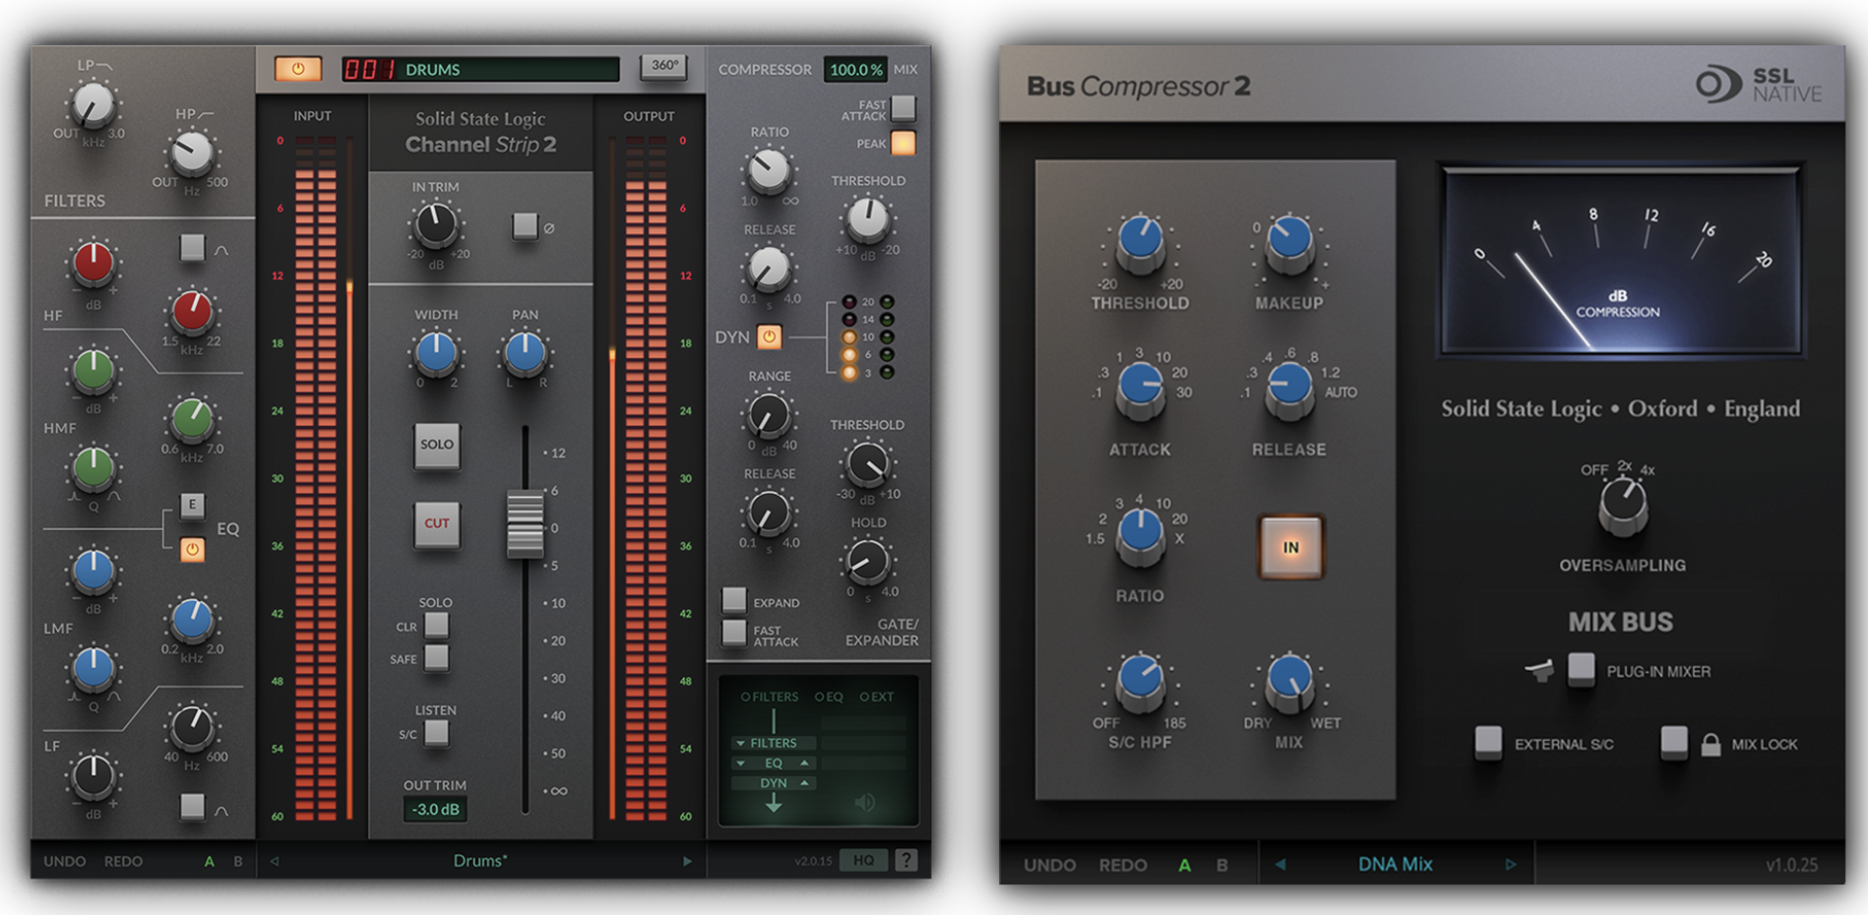Click the Channel Strip compressor Threshold knob
The image size is (1868, 915).
coord(867,219)
